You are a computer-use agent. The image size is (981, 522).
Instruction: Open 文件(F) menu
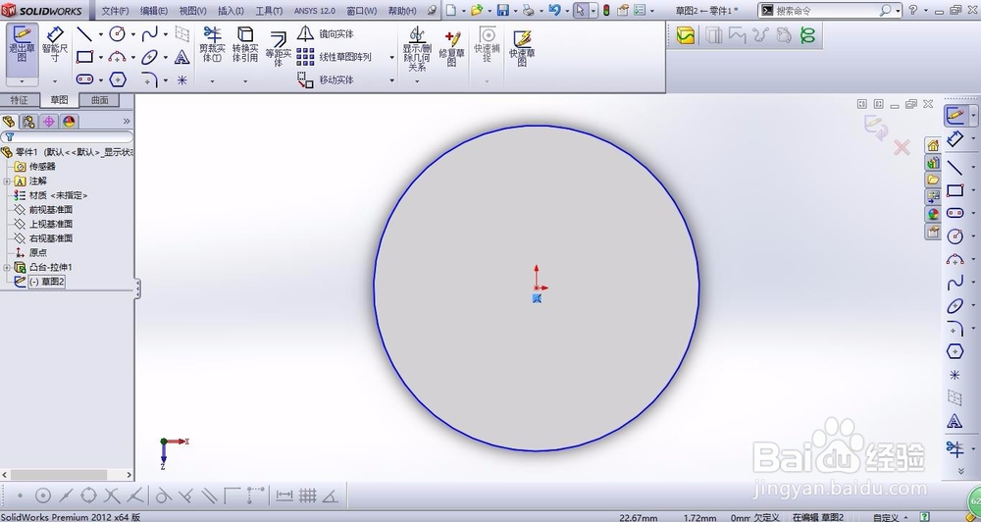click(115, 11)
